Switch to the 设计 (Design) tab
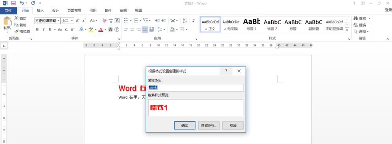The height and width of the screenshot is (144, 392). [x=56, y=11]
